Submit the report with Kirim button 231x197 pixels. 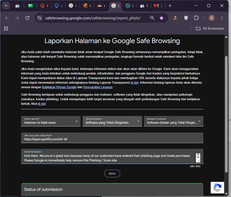click(x=112, y=174)
